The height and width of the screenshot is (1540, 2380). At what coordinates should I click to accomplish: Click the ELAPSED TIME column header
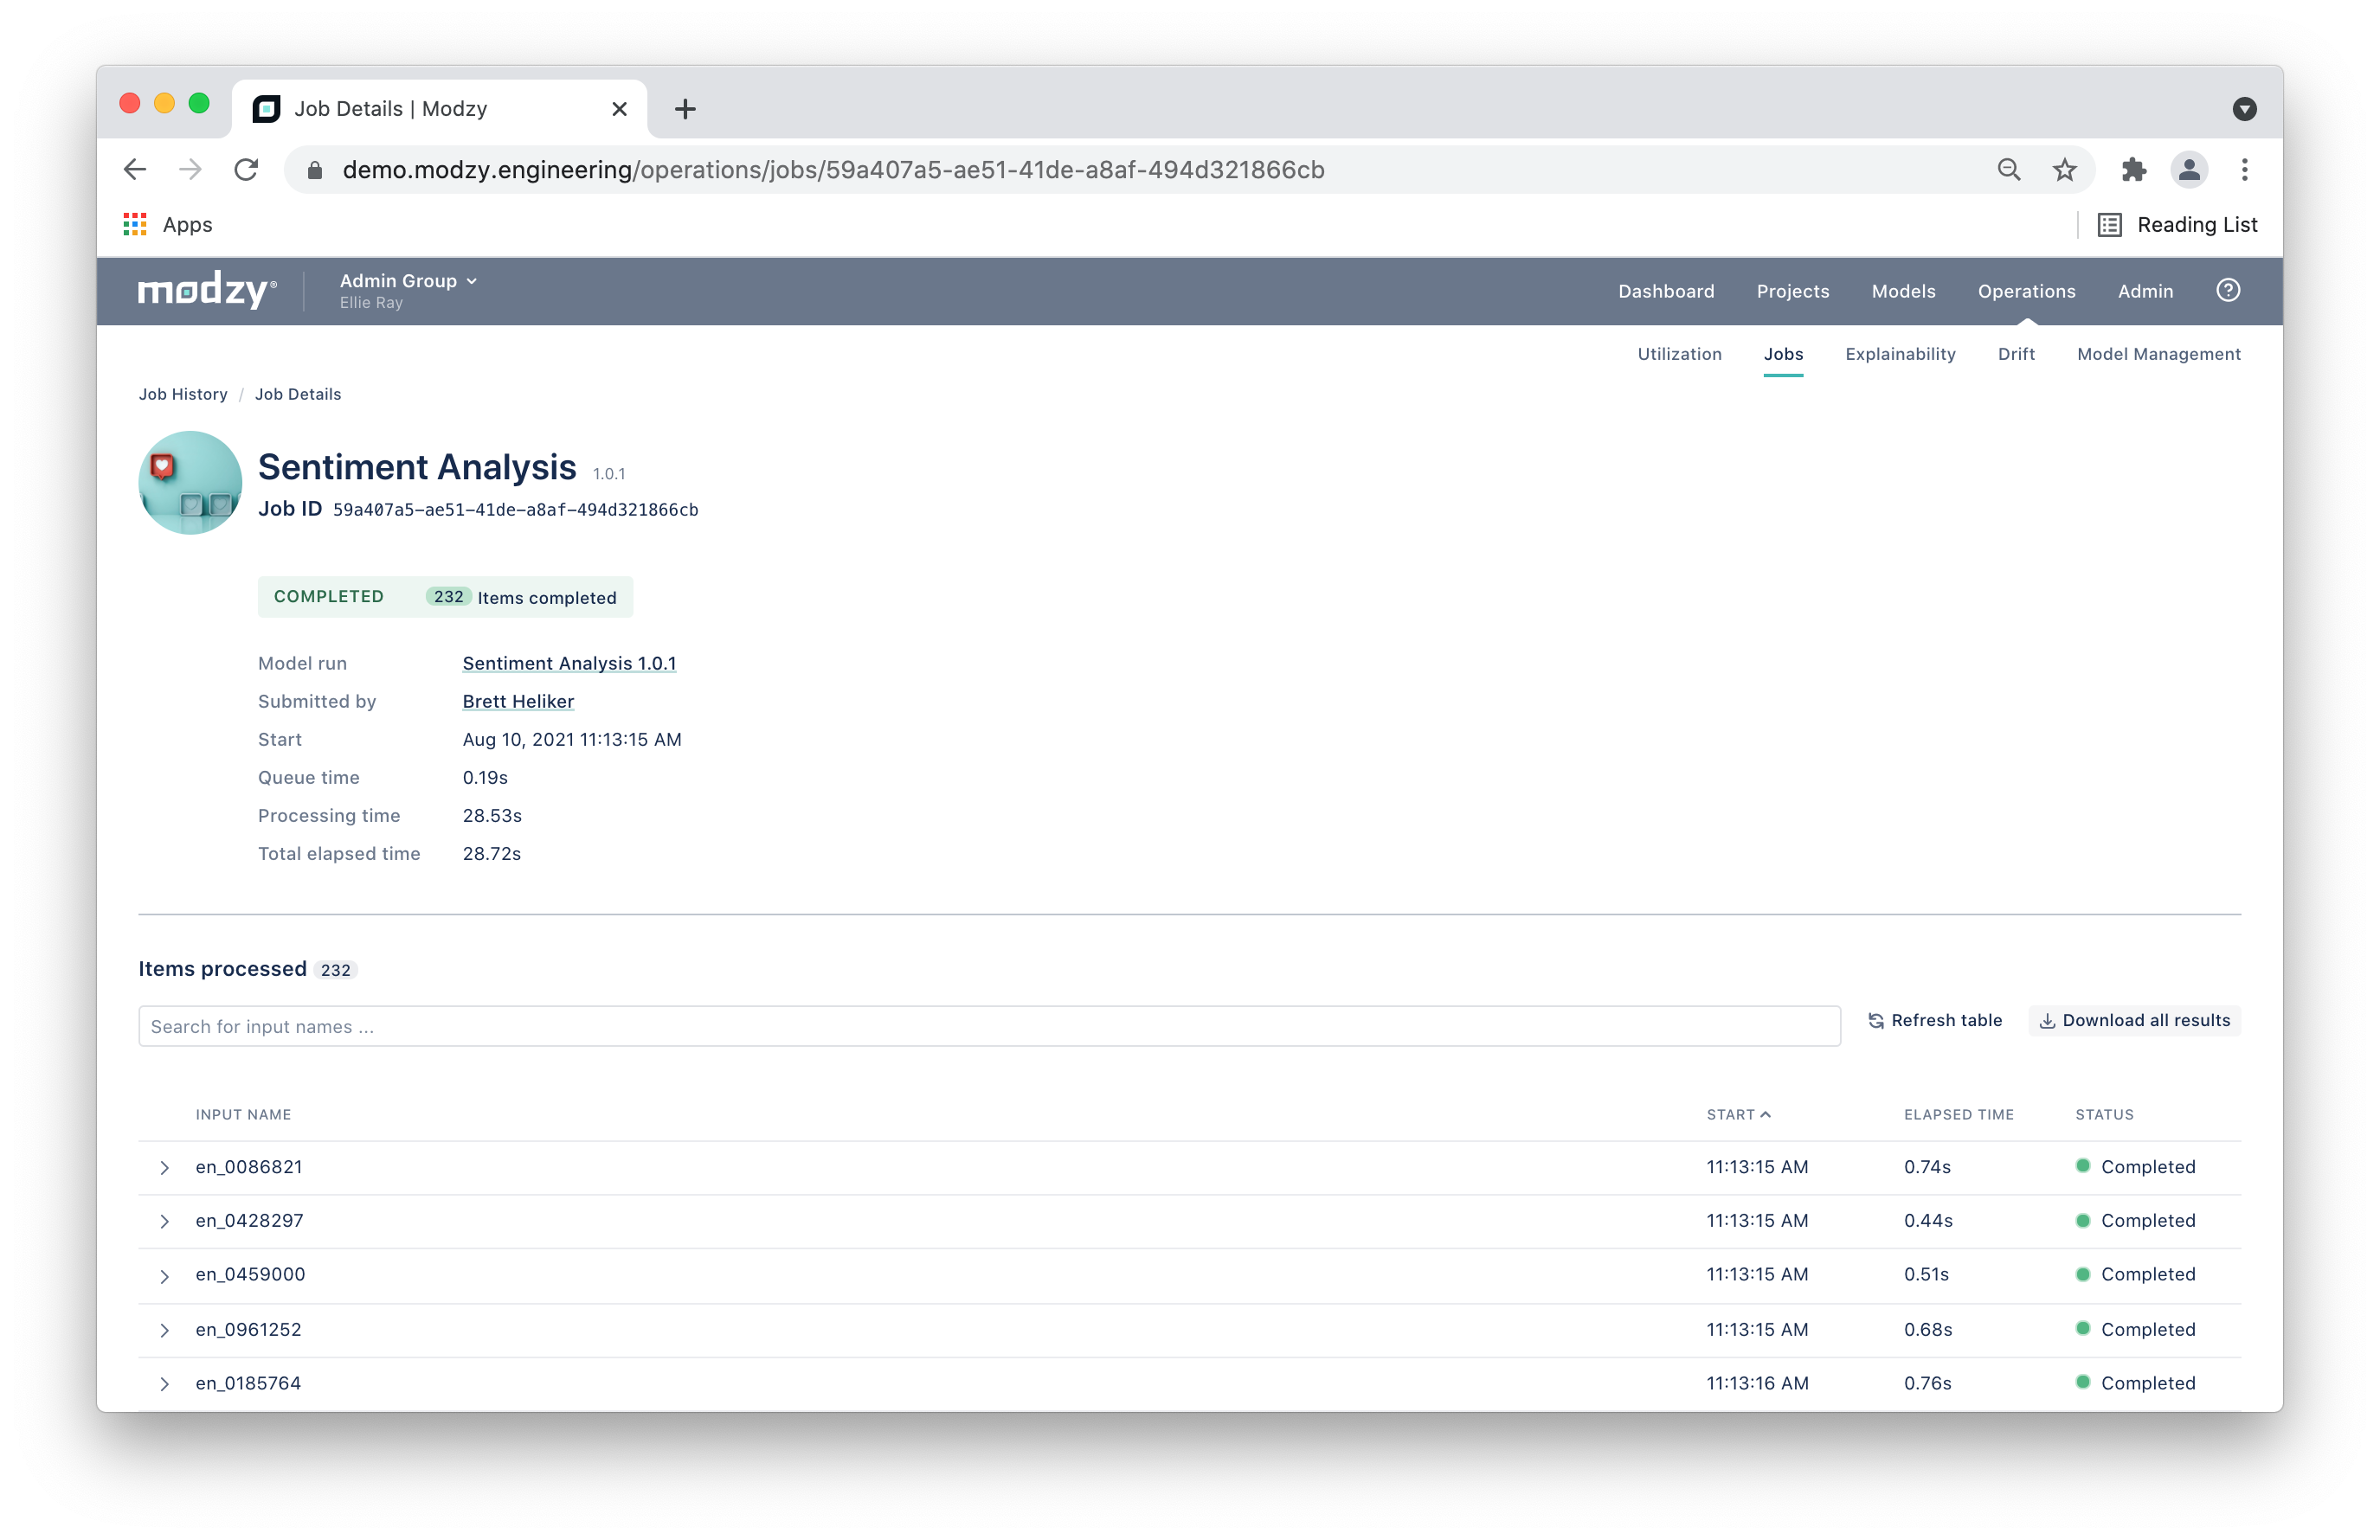point(1958,1114)
